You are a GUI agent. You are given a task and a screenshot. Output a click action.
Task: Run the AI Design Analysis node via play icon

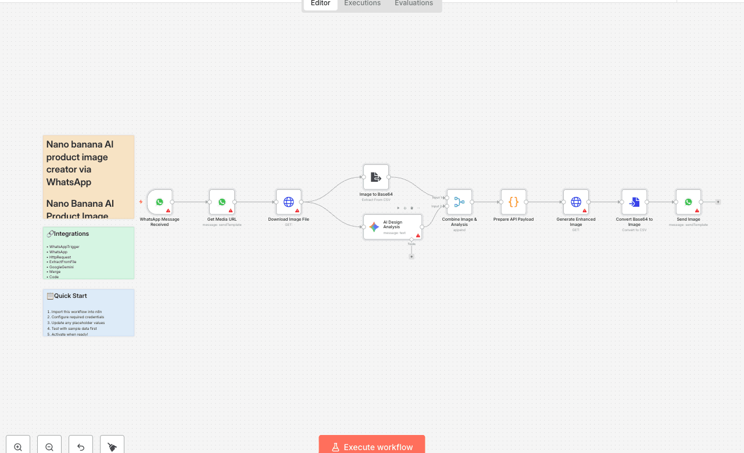[398, 208]
